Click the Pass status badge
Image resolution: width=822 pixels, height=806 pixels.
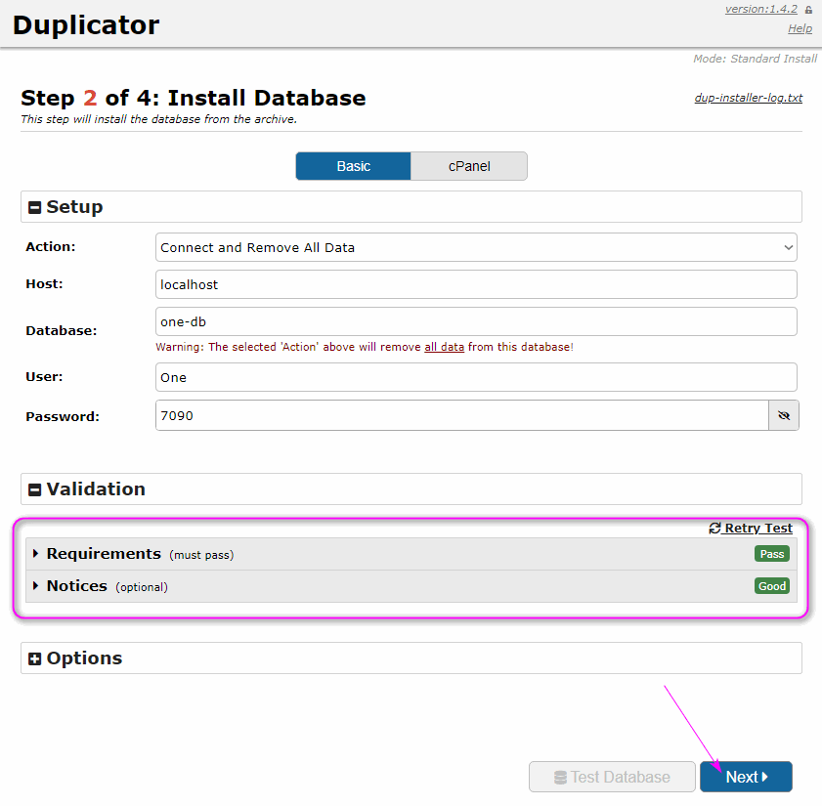pyautogui.click(x=772, y=554)
